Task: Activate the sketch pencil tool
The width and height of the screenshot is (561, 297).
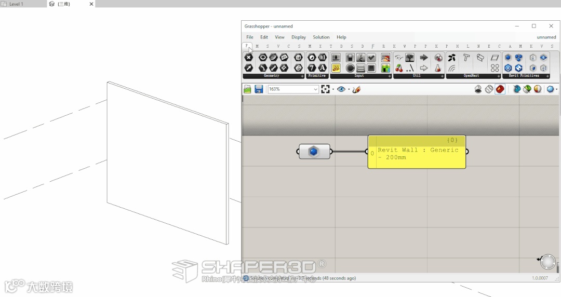Action: (356, 89)
